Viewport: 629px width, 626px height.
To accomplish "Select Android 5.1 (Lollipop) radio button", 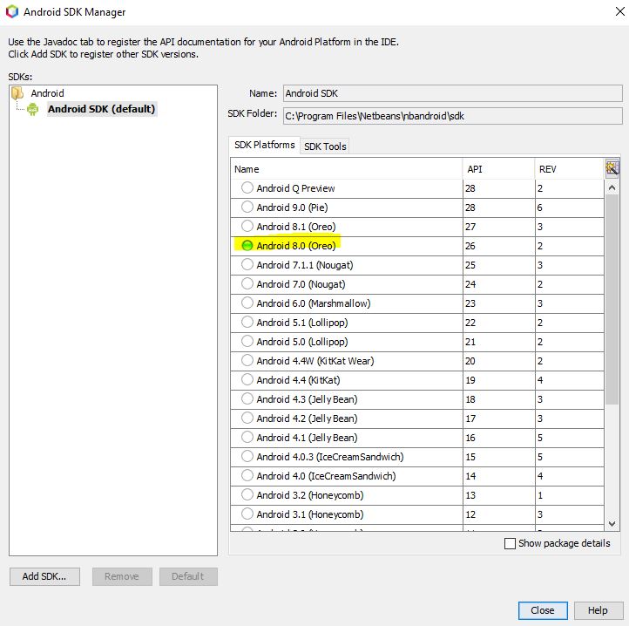I will click(247, 322).
